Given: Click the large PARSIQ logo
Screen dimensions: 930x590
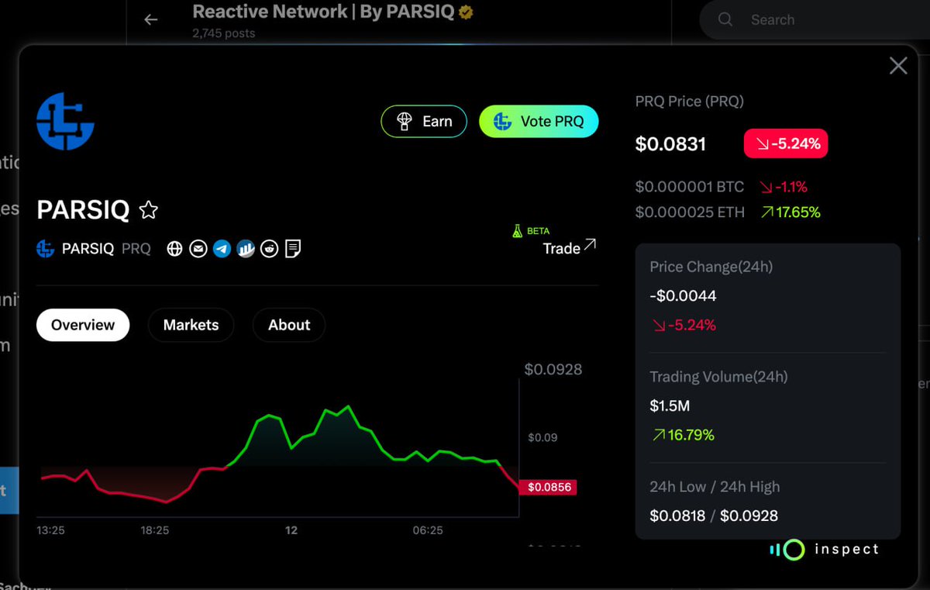Looking at the screenshot, I should 65,121.
